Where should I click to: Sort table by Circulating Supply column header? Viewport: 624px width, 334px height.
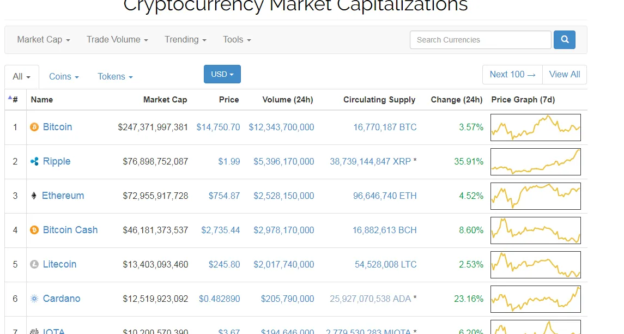click(x=379, y=100)
